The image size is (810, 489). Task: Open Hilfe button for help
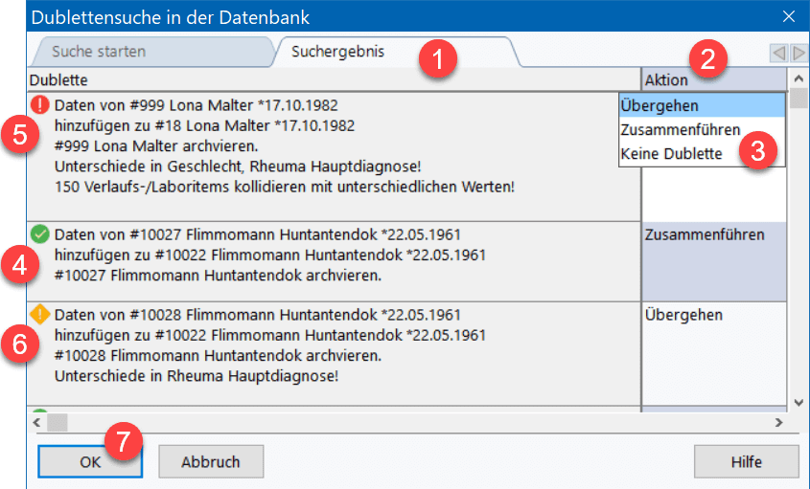click(746, 461)
